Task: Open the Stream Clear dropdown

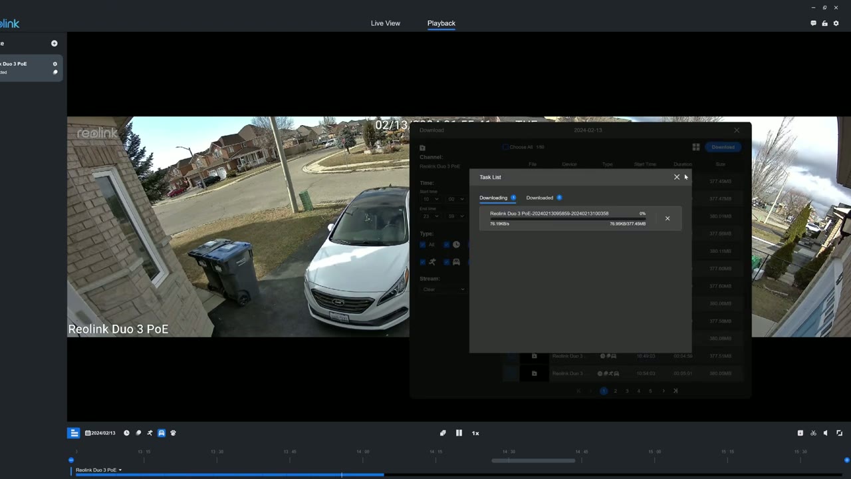Action: (443, 289)
